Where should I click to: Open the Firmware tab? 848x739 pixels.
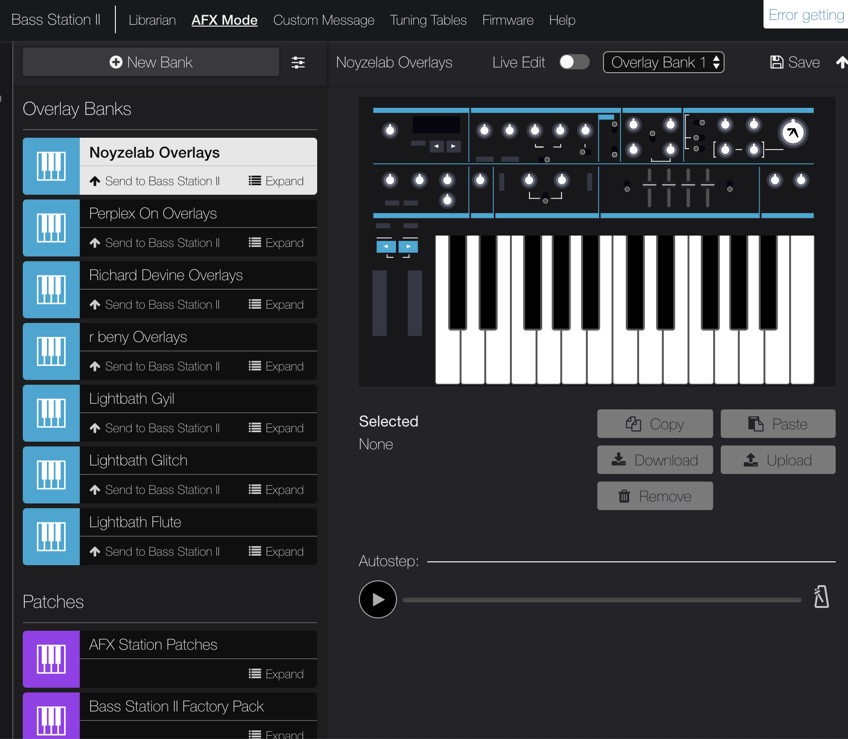point(508,20)
